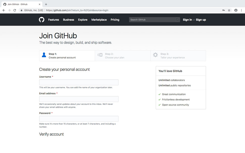245x153 pixels.
Task: Focus the Search GitHub box
Action: tap(155, 20)
